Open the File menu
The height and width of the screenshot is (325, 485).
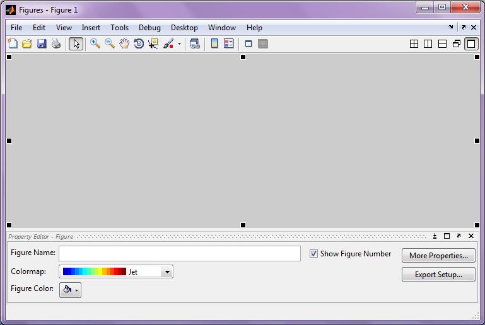[x=16, y=28]
